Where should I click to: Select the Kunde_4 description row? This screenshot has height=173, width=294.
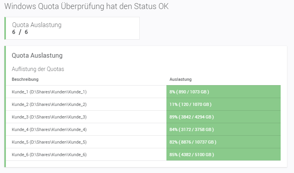(49, 129)
